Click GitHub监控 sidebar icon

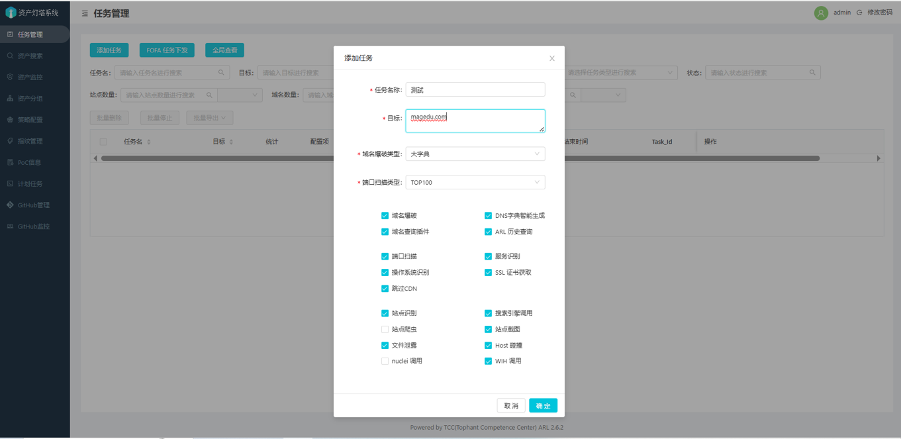10,226
